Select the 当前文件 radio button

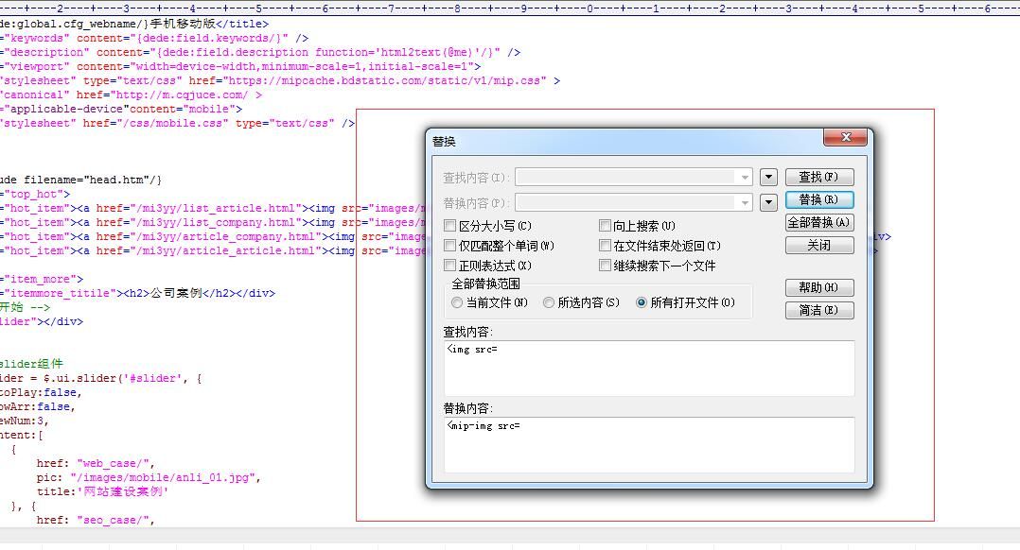[457, 301]
